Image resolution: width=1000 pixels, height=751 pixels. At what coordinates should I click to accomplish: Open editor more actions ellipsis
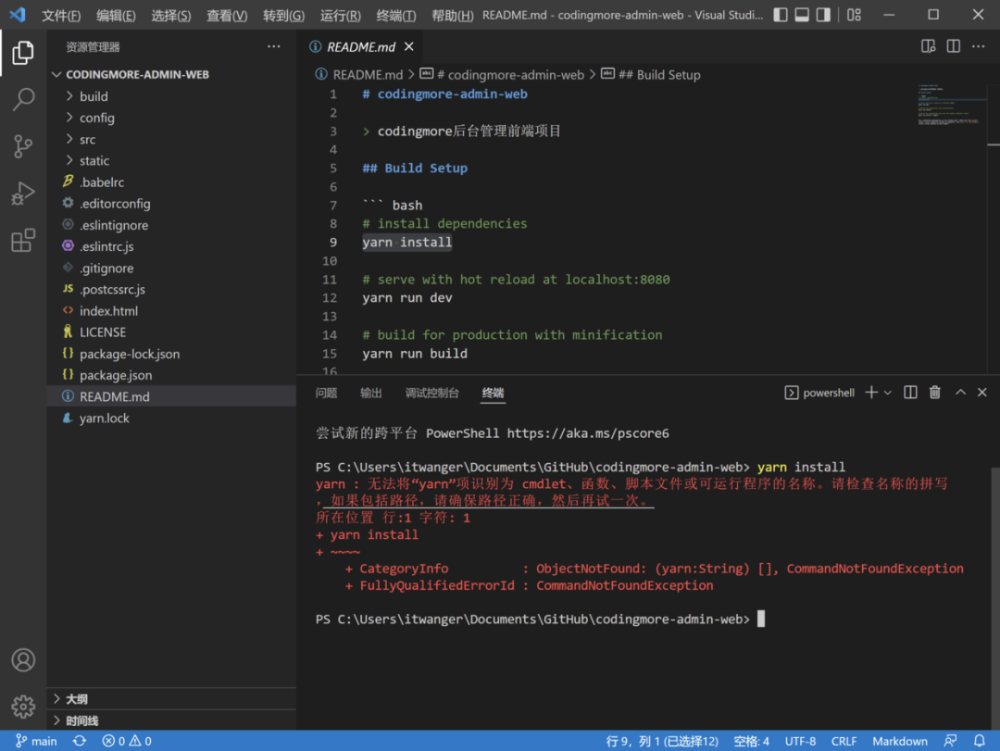tap(979, 46)
